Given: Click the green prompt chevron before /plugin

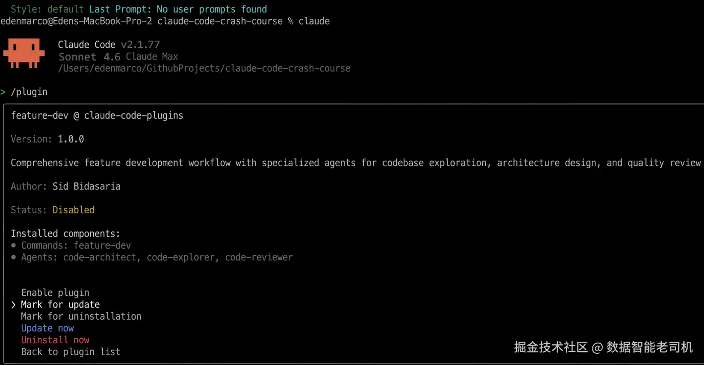Looking at the screenshot, I should pyautogui.click(x=3, y=92).
